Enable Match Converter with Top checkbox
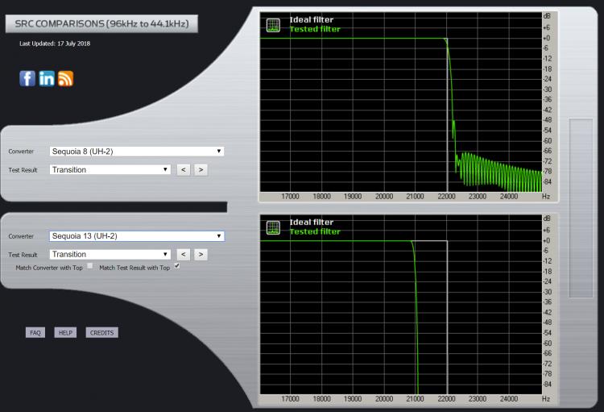604x412 pixels. 89,266
